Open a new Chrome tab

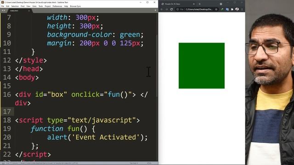[199, 4]
